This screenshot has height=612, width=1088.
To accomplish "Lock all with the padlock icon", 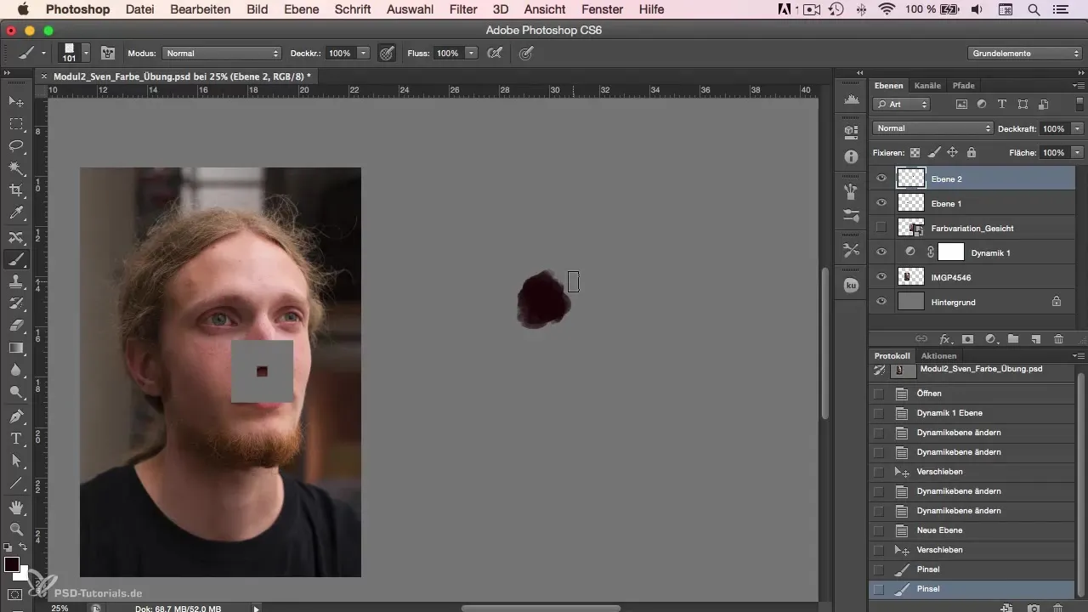I will click(972, 153).
